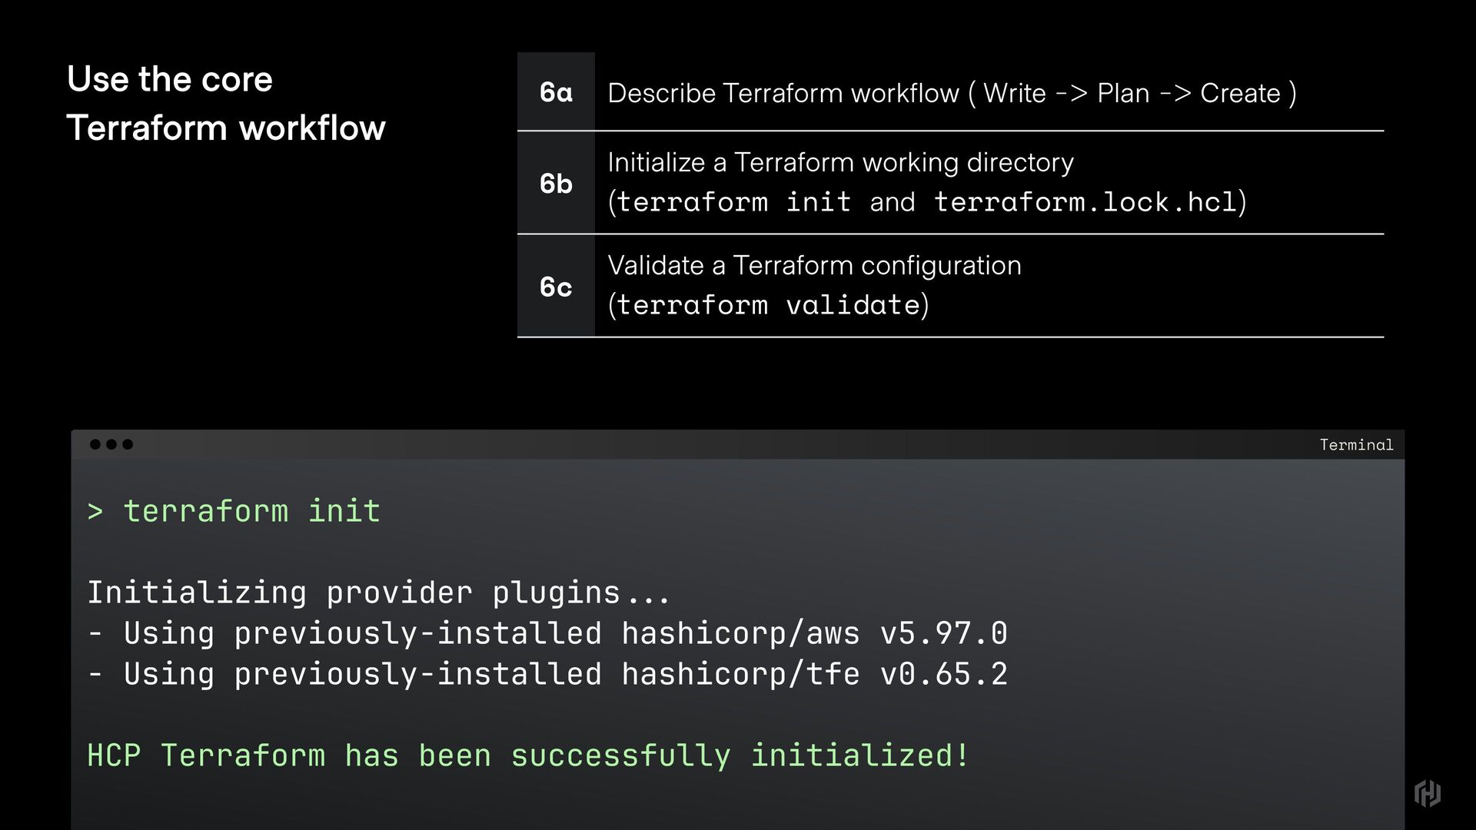The image size is (1476, 830).
Task: Click the third terminal window dot
Action: (x=128, y=444)
